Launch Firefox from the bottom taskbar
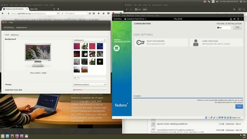Image resolution: width=247 pixels, height=139 pixels. click(x=12, y=136)
